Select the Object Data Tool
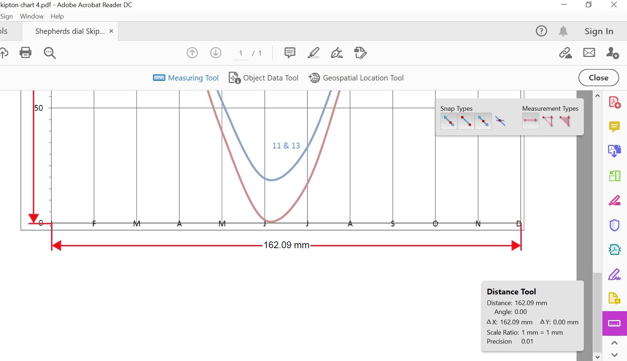The image size is (627, 361). pos(264,78)
